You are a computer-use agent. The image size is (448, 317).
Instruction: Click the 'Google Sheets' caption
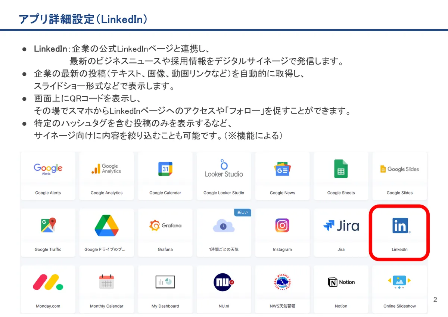point(341,193)
